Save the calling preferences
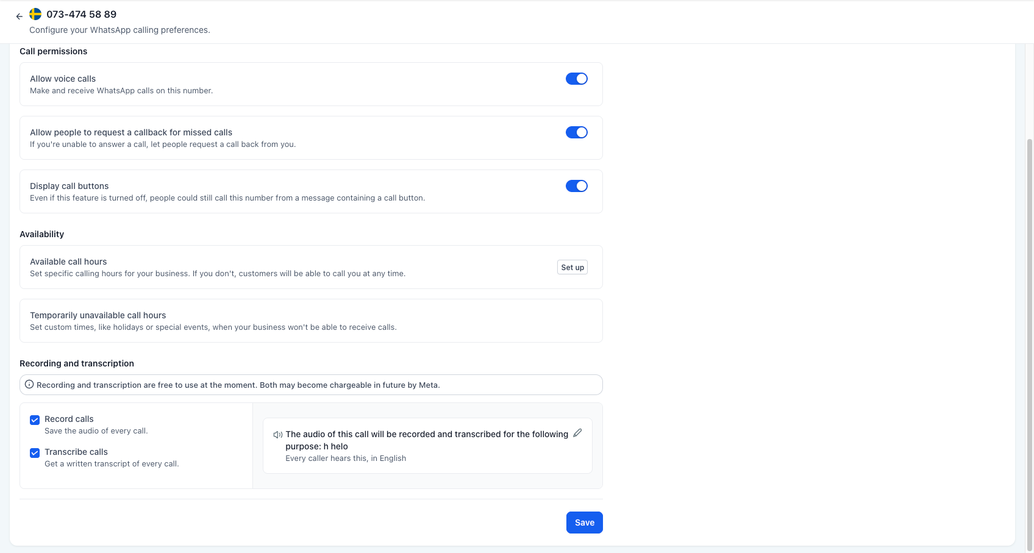Viewport: 1034px width, 553px height. pyautogui.click(x=584, y=523)
